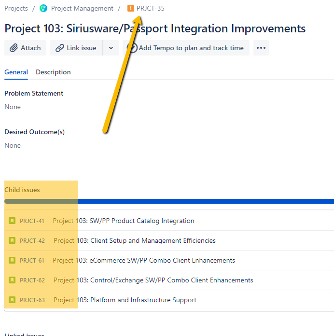Switch to the General tab
The height and width of the screenshot is (336, 334).
pos(16,72)
